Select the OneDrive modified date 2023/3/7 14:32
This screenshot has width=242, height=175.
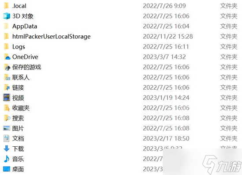(164, 57)
